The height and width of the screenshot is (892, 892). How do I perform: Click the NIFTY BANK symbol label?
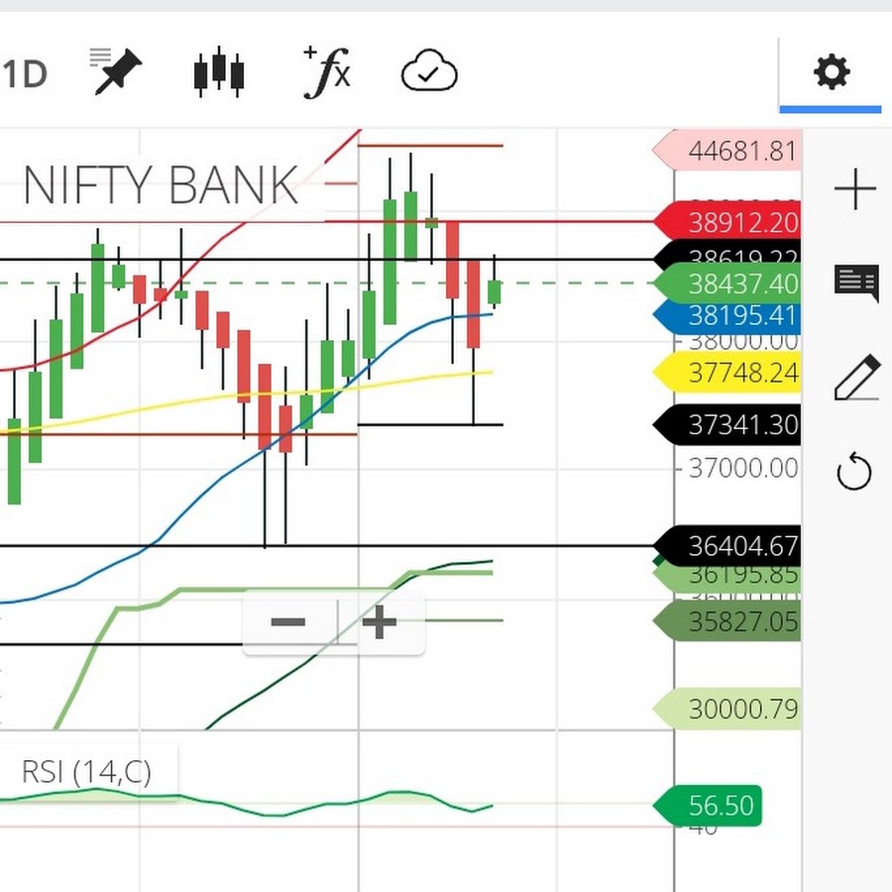(x=161, y=185)
